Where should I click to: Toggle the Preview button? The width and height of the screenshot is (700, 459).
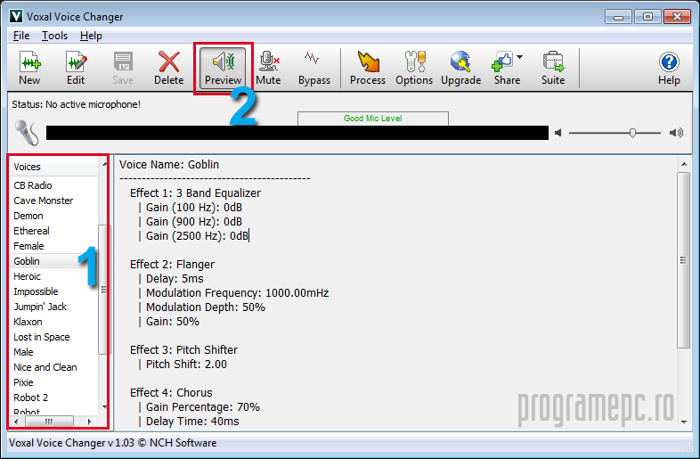223,68
